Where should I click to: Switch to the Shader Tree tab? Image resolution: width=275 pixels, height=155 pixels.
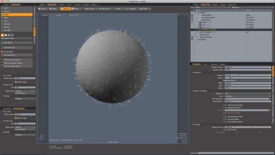tap(205, 5)
